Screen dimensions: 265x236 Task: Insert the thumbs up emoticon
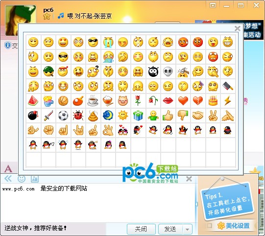pyautogui.click(x=168, y=116)
